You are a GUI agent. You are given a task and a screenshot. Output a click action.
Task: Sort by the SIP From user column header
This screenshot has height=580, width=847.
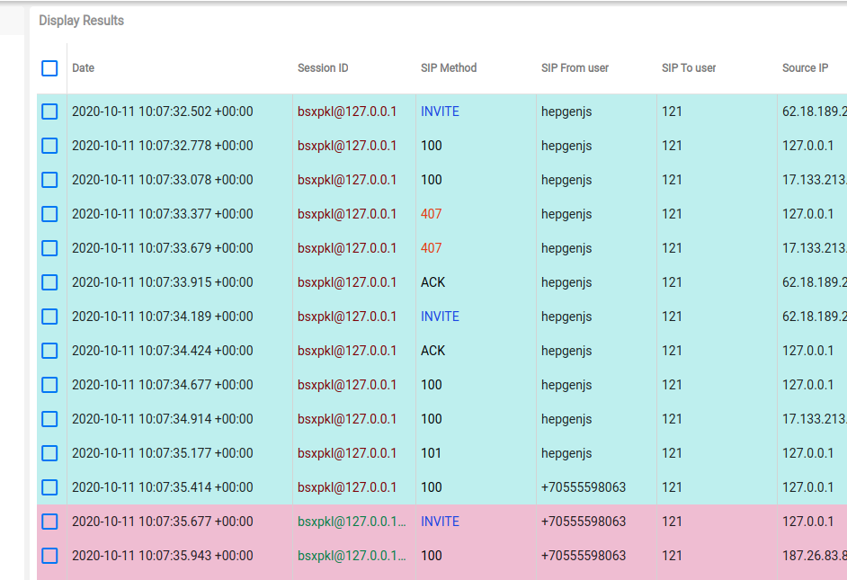[573, 68]
